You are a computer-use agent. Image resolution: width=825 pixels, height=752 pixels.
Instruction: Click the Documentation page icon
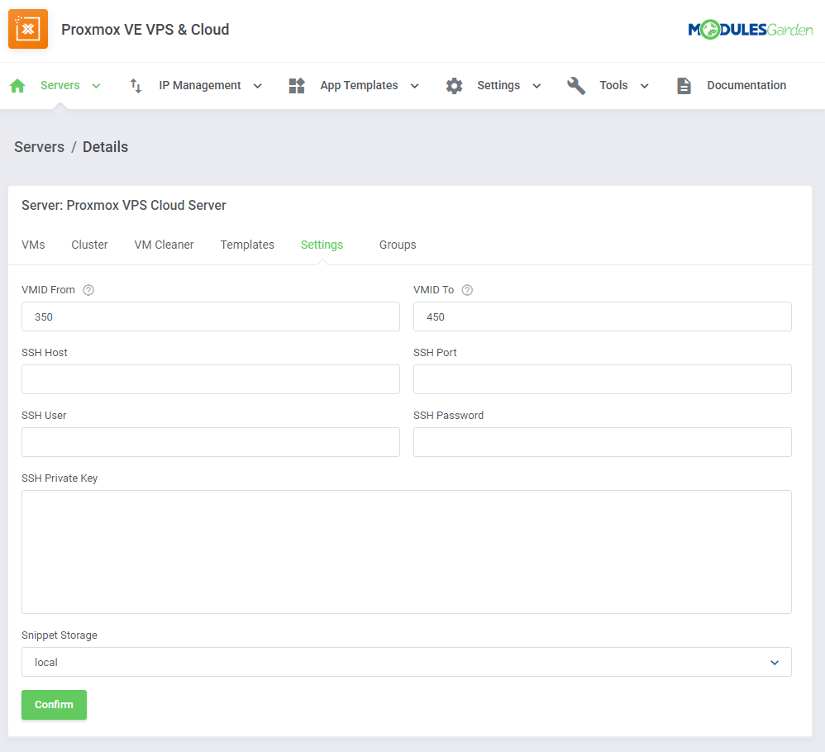[684, 86]
